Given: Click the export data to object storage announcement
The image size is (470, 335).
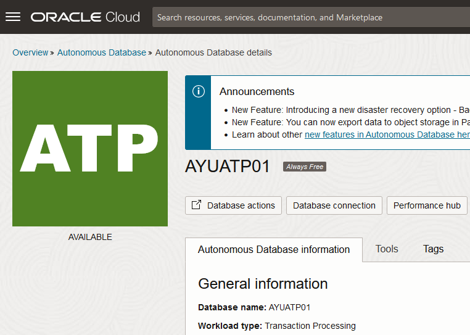Looking at the screenshot, I should 351,122.
